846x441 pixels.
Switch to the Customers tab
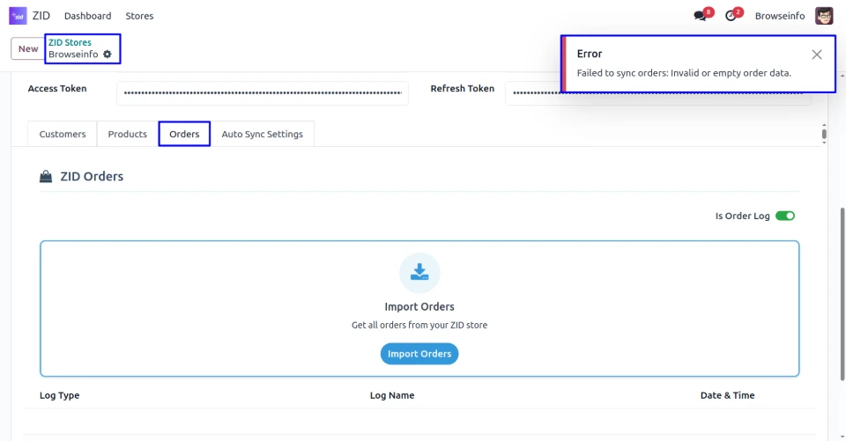[x=63, y=134]
